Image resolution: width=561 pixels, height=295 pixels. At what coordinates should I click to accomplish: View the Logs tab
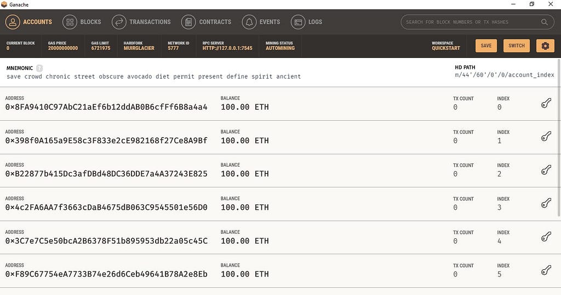coord(307,22)
